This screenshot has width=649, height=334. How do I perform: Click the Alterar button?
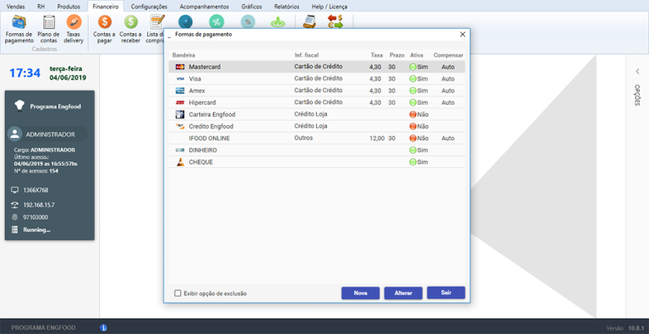403,293
